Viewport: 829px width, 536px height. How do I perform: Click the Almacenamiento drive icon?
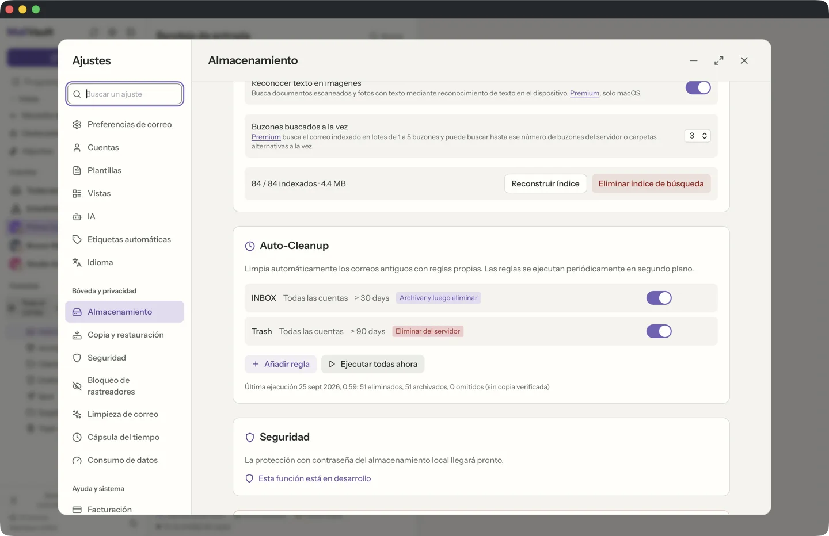77,312
